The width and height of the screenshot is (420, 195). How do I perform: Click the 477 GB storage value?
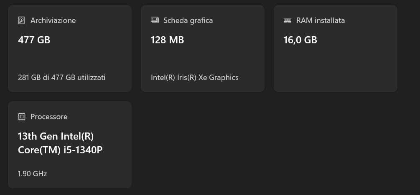(x=34, y=40)
